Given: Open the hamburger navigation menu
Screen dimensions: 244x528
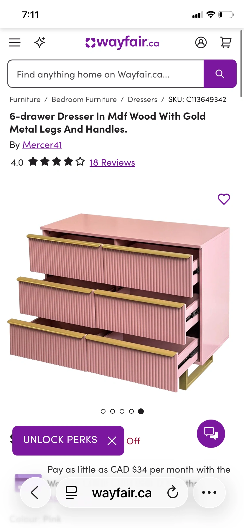Looking at the screenshot, I should coord(15,43).
